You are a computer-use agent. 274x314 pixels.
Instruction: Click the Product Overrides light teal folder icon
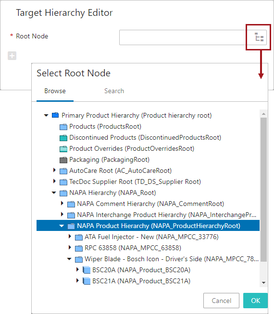click(x=63, y=149)
